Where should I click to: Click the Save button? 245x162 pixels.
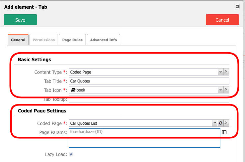pos(20,20)
